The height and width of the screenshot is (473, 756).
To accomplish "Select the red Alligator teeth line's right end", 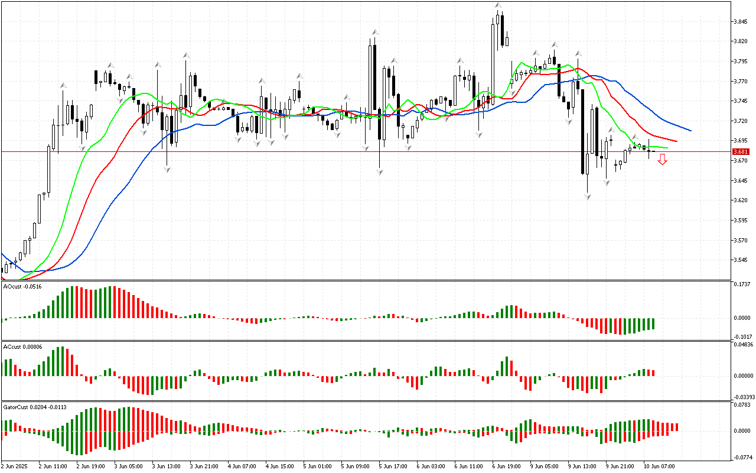I will pos(674,141).
